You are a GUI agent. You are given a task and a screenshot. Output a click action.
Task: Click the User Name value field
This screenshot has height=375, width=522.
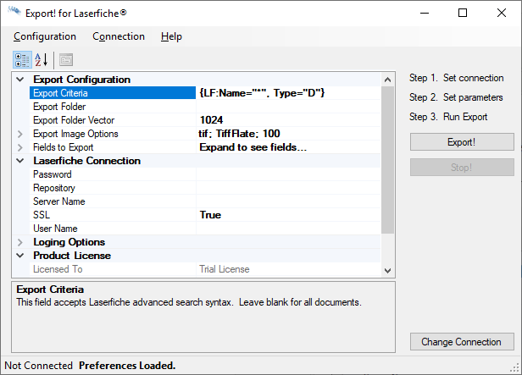pyautogui.click(x=288, y=229)
